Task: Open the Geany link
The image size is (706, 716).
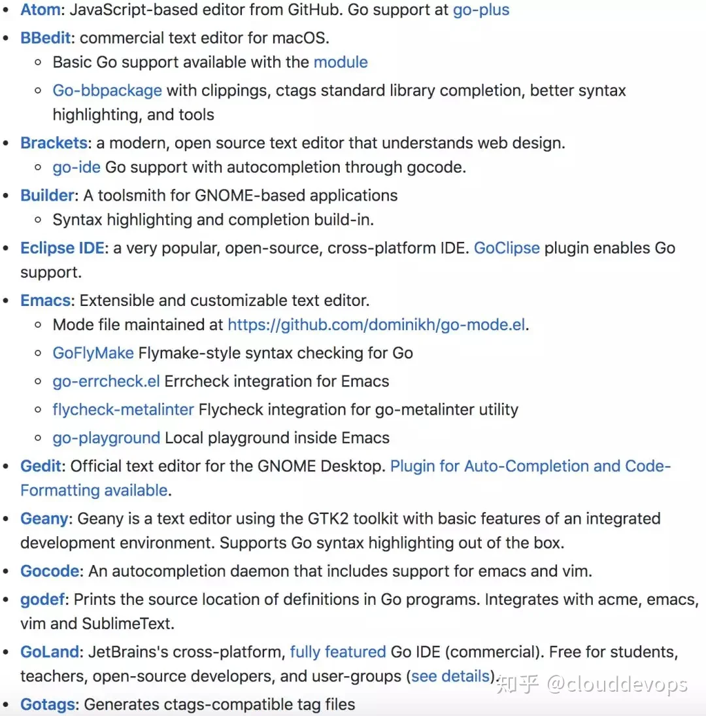Action: tap(44, 519)
